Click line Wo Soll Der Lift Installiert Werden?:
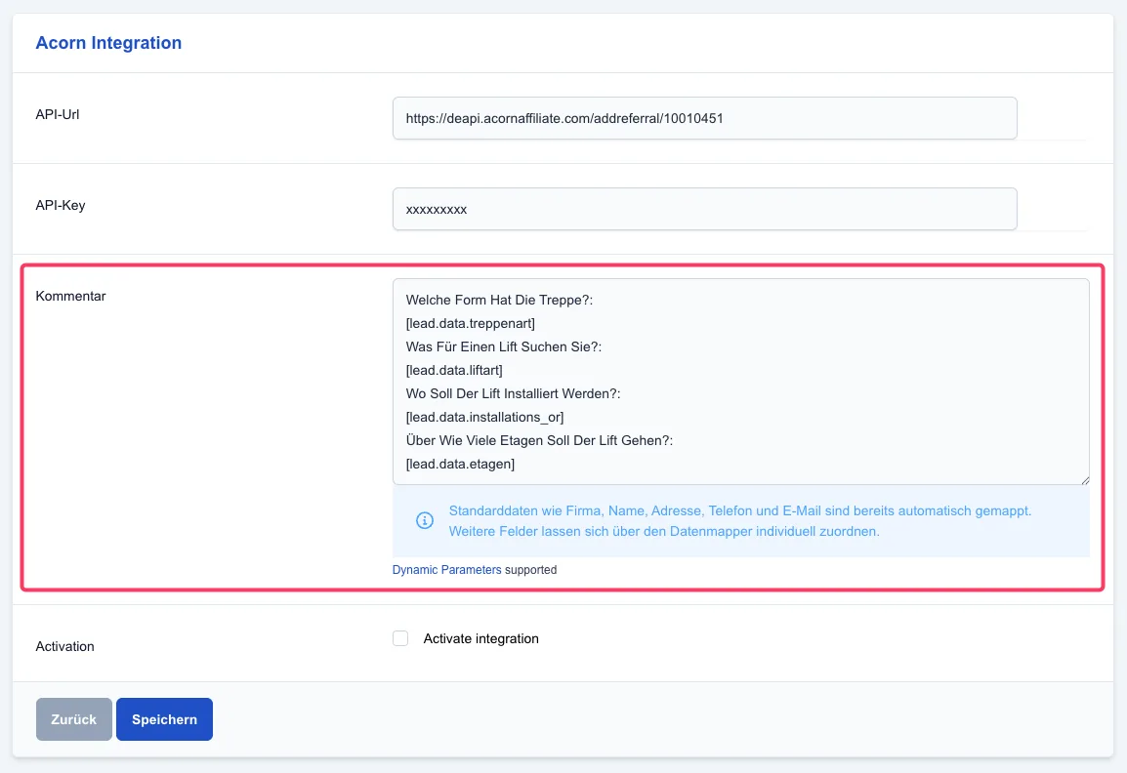 513,393
